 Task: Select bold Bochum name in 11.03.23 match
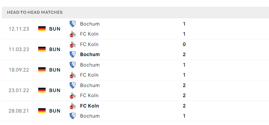(x=90, y=54)
